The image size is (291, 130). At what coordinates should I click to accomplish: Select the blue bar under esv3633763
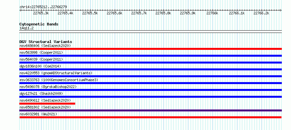pos(150,83)
